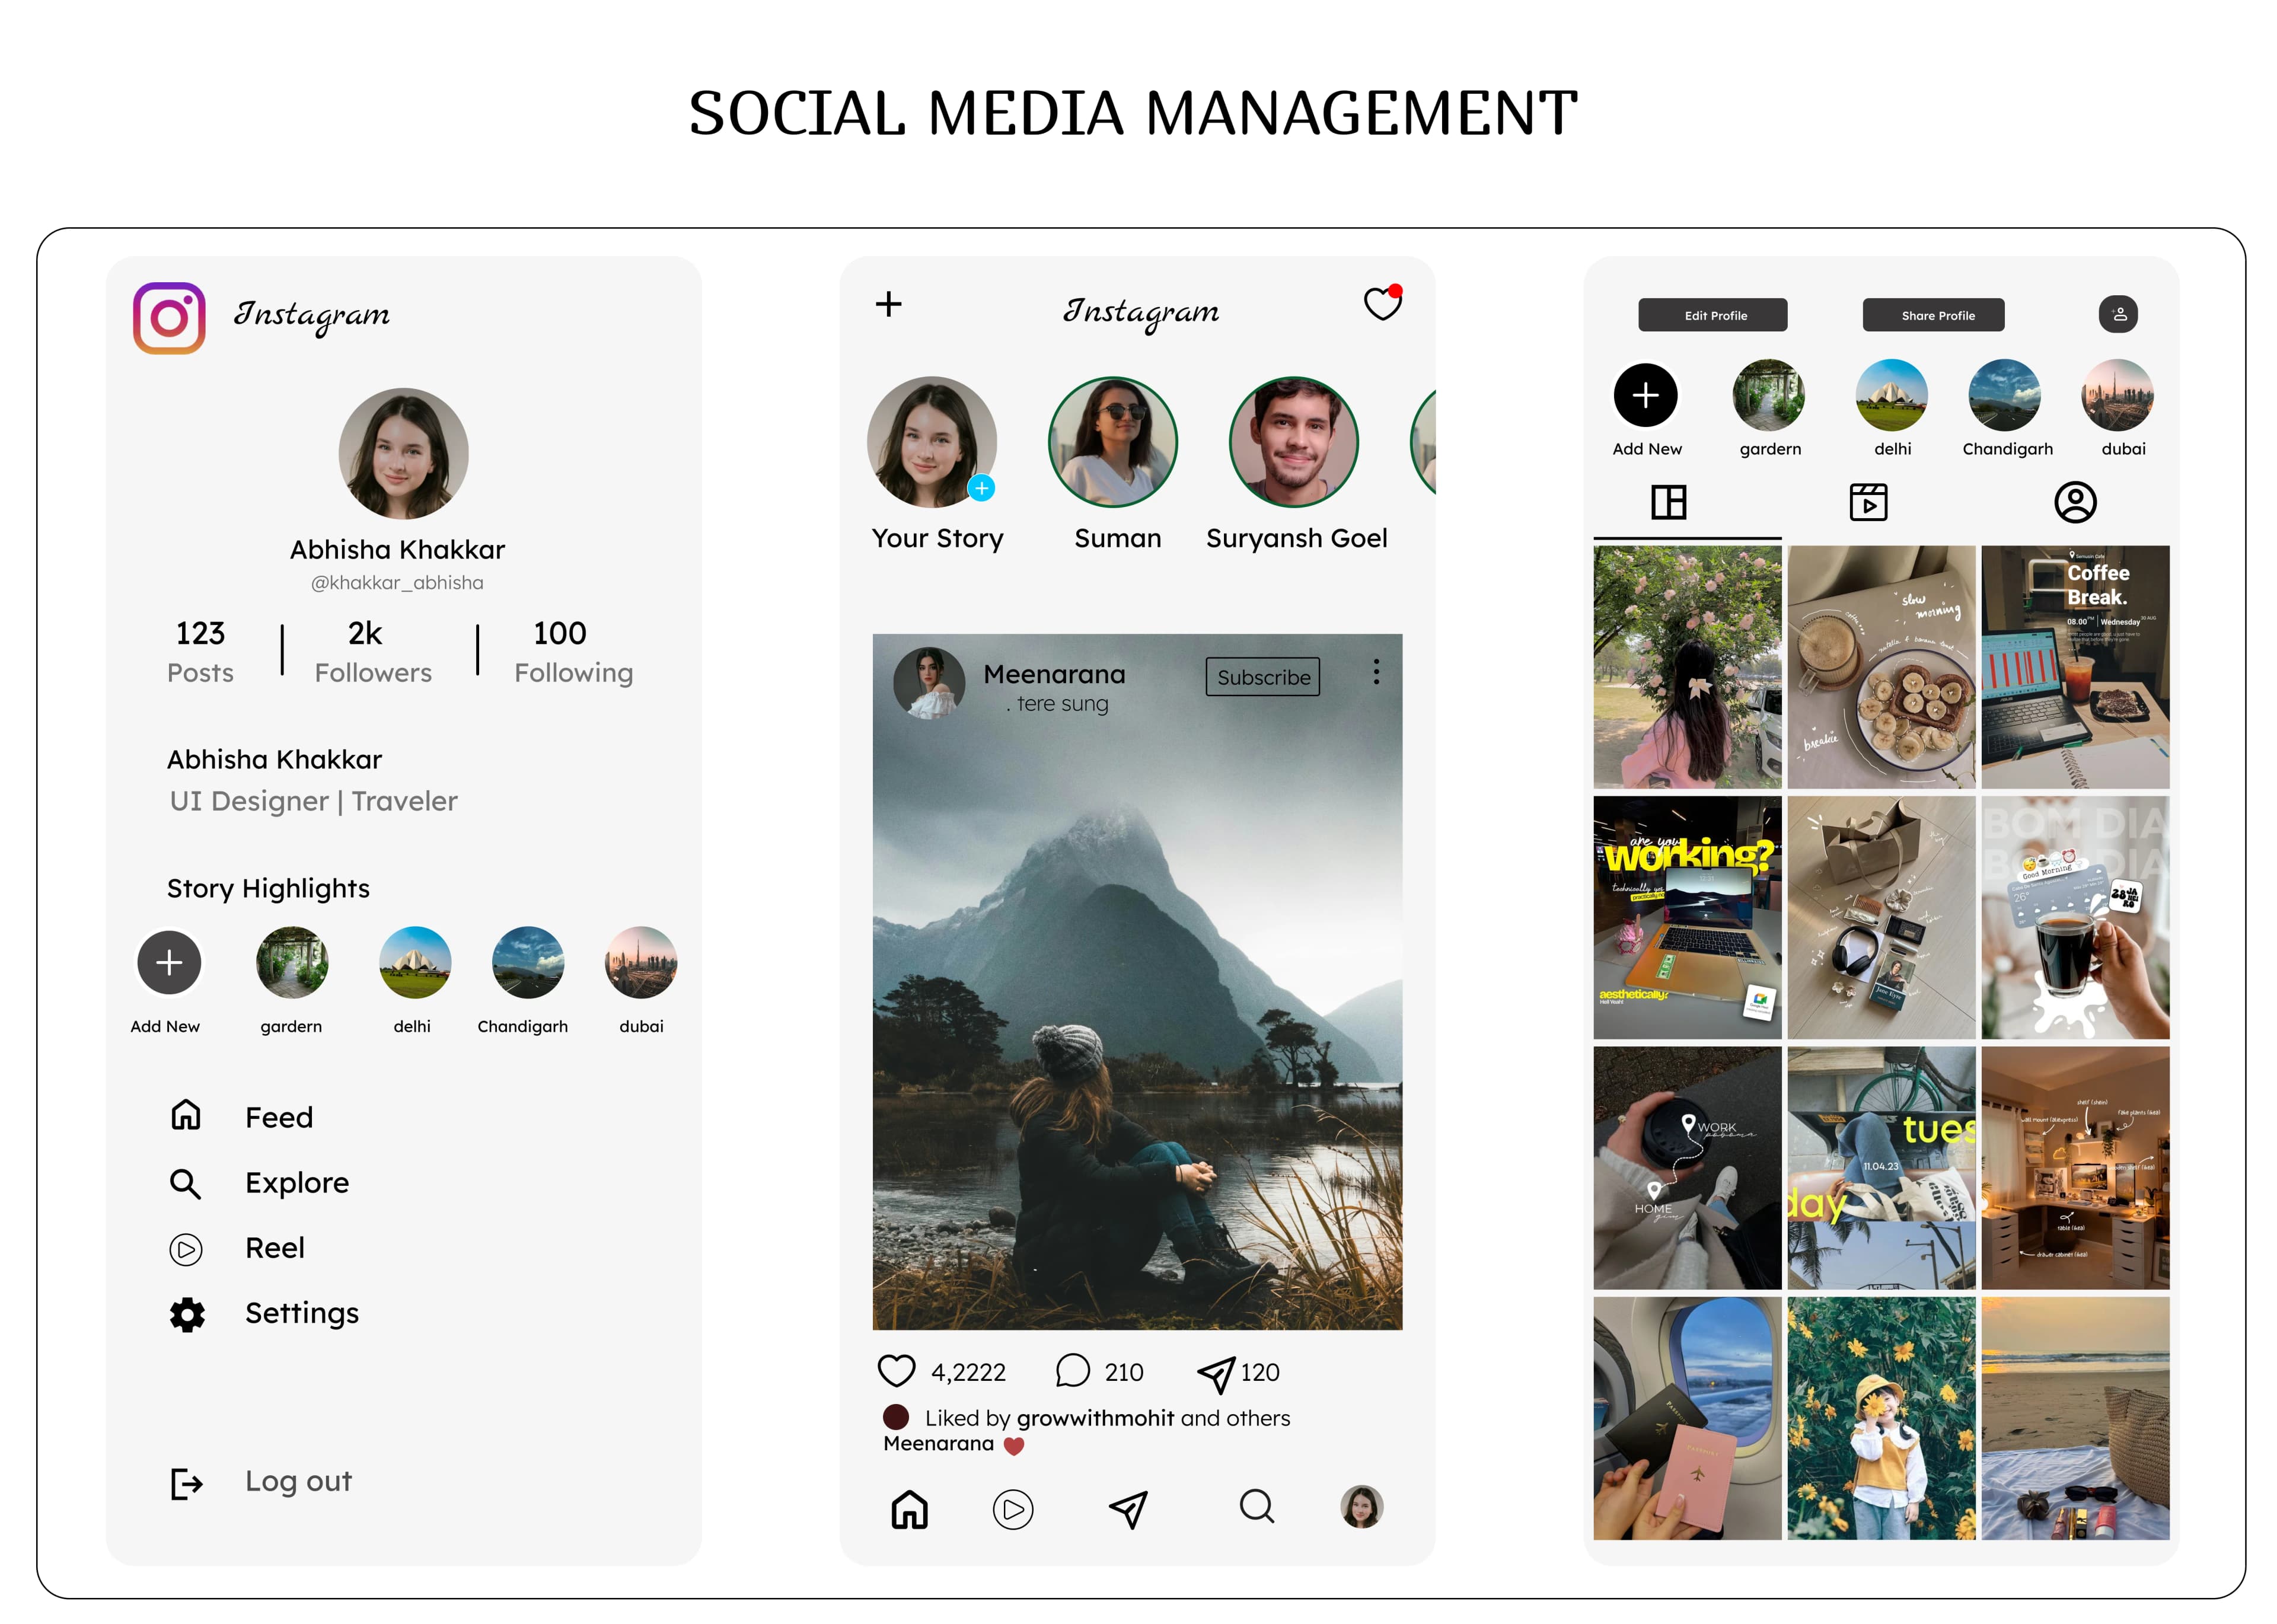Open Explore from the left sidebar

click(296, 1182)
